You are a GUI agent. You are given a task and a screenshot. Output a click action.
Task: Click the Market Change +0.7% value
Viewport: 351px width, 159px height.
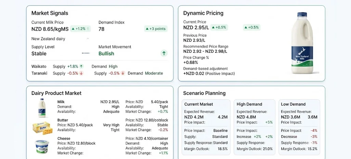pyautogui.click(x=163, y=112)
